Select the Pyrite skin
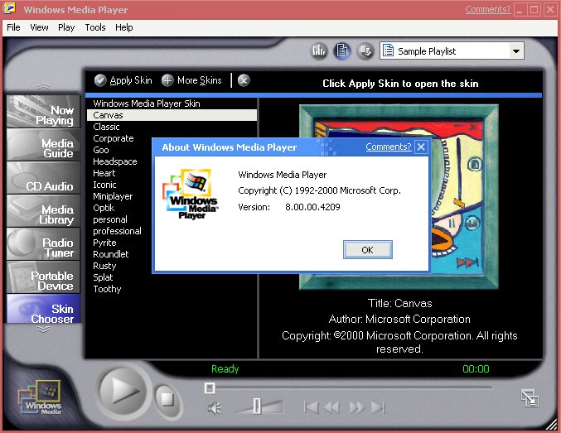The height and width of the screenshot is (433, 561). point(104,243)
